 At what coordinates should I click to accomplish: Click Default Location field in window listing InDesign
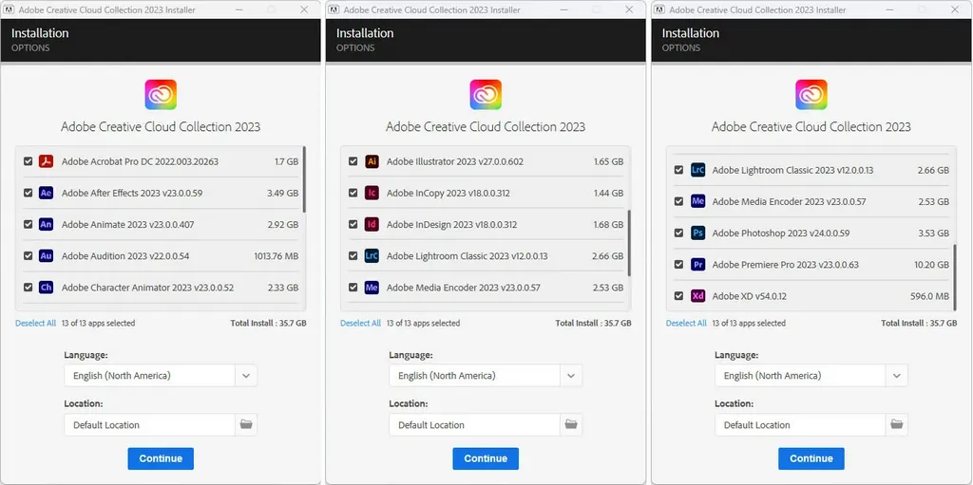(475, 425)
